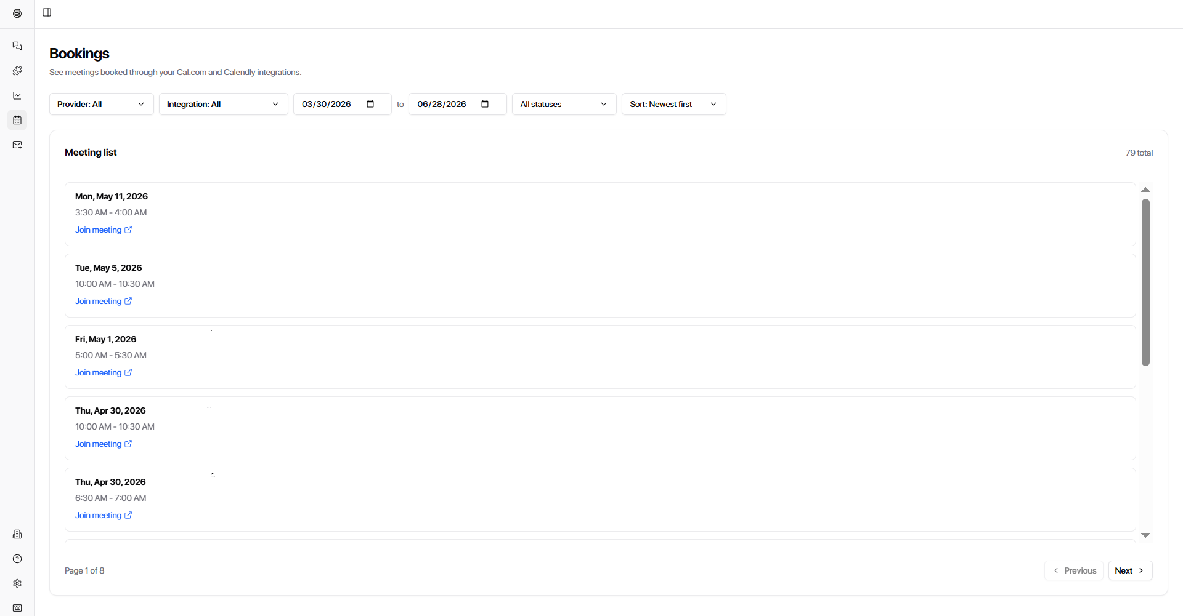Click the keyboard shortcuts icon

tap(17, 608)
